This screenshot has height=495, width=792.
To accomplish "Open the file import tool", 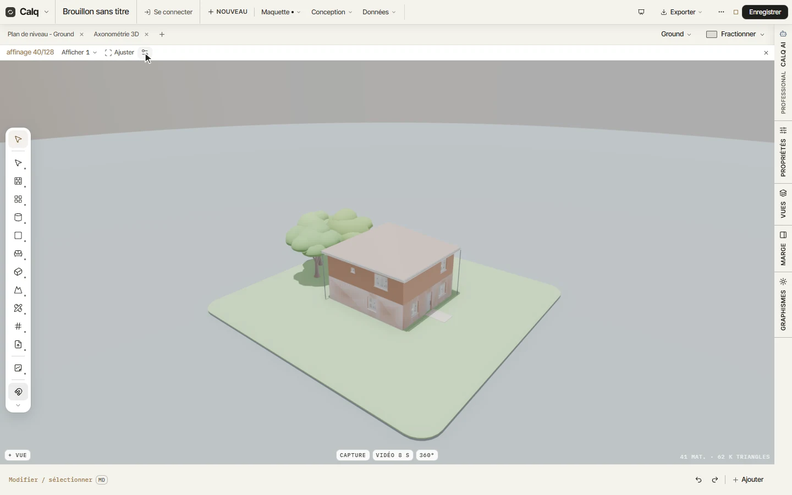I will click(18, 345).
